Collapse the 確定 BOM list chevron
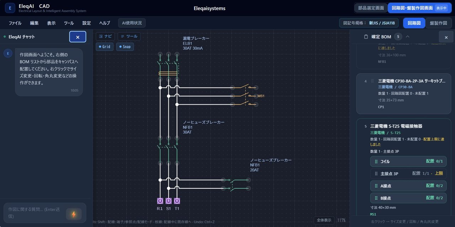 click(407, 37)
